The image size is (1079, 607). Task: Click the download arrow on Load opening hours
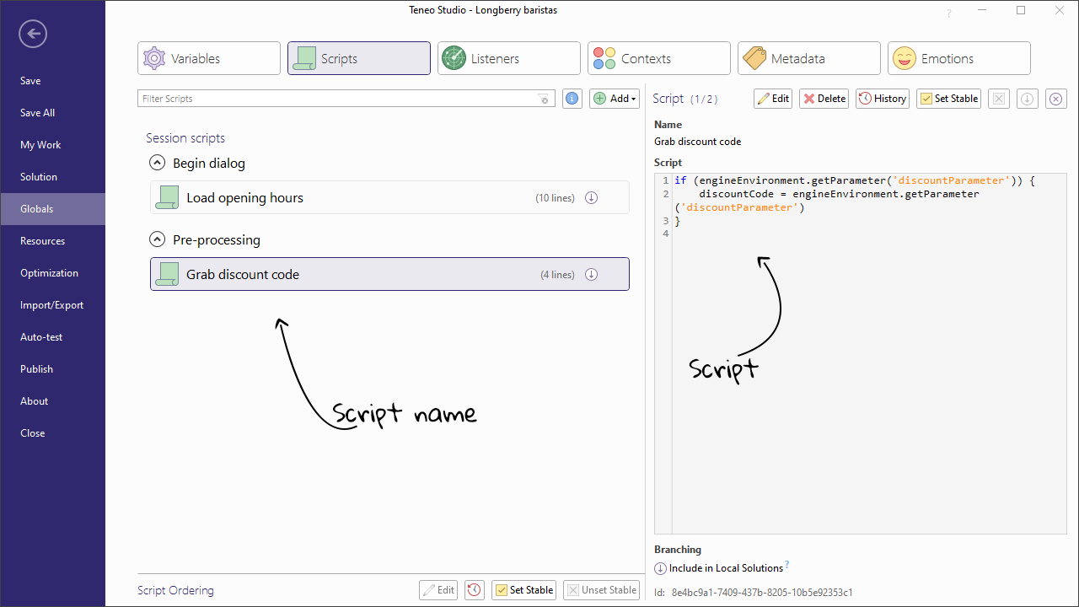(592, 198)
